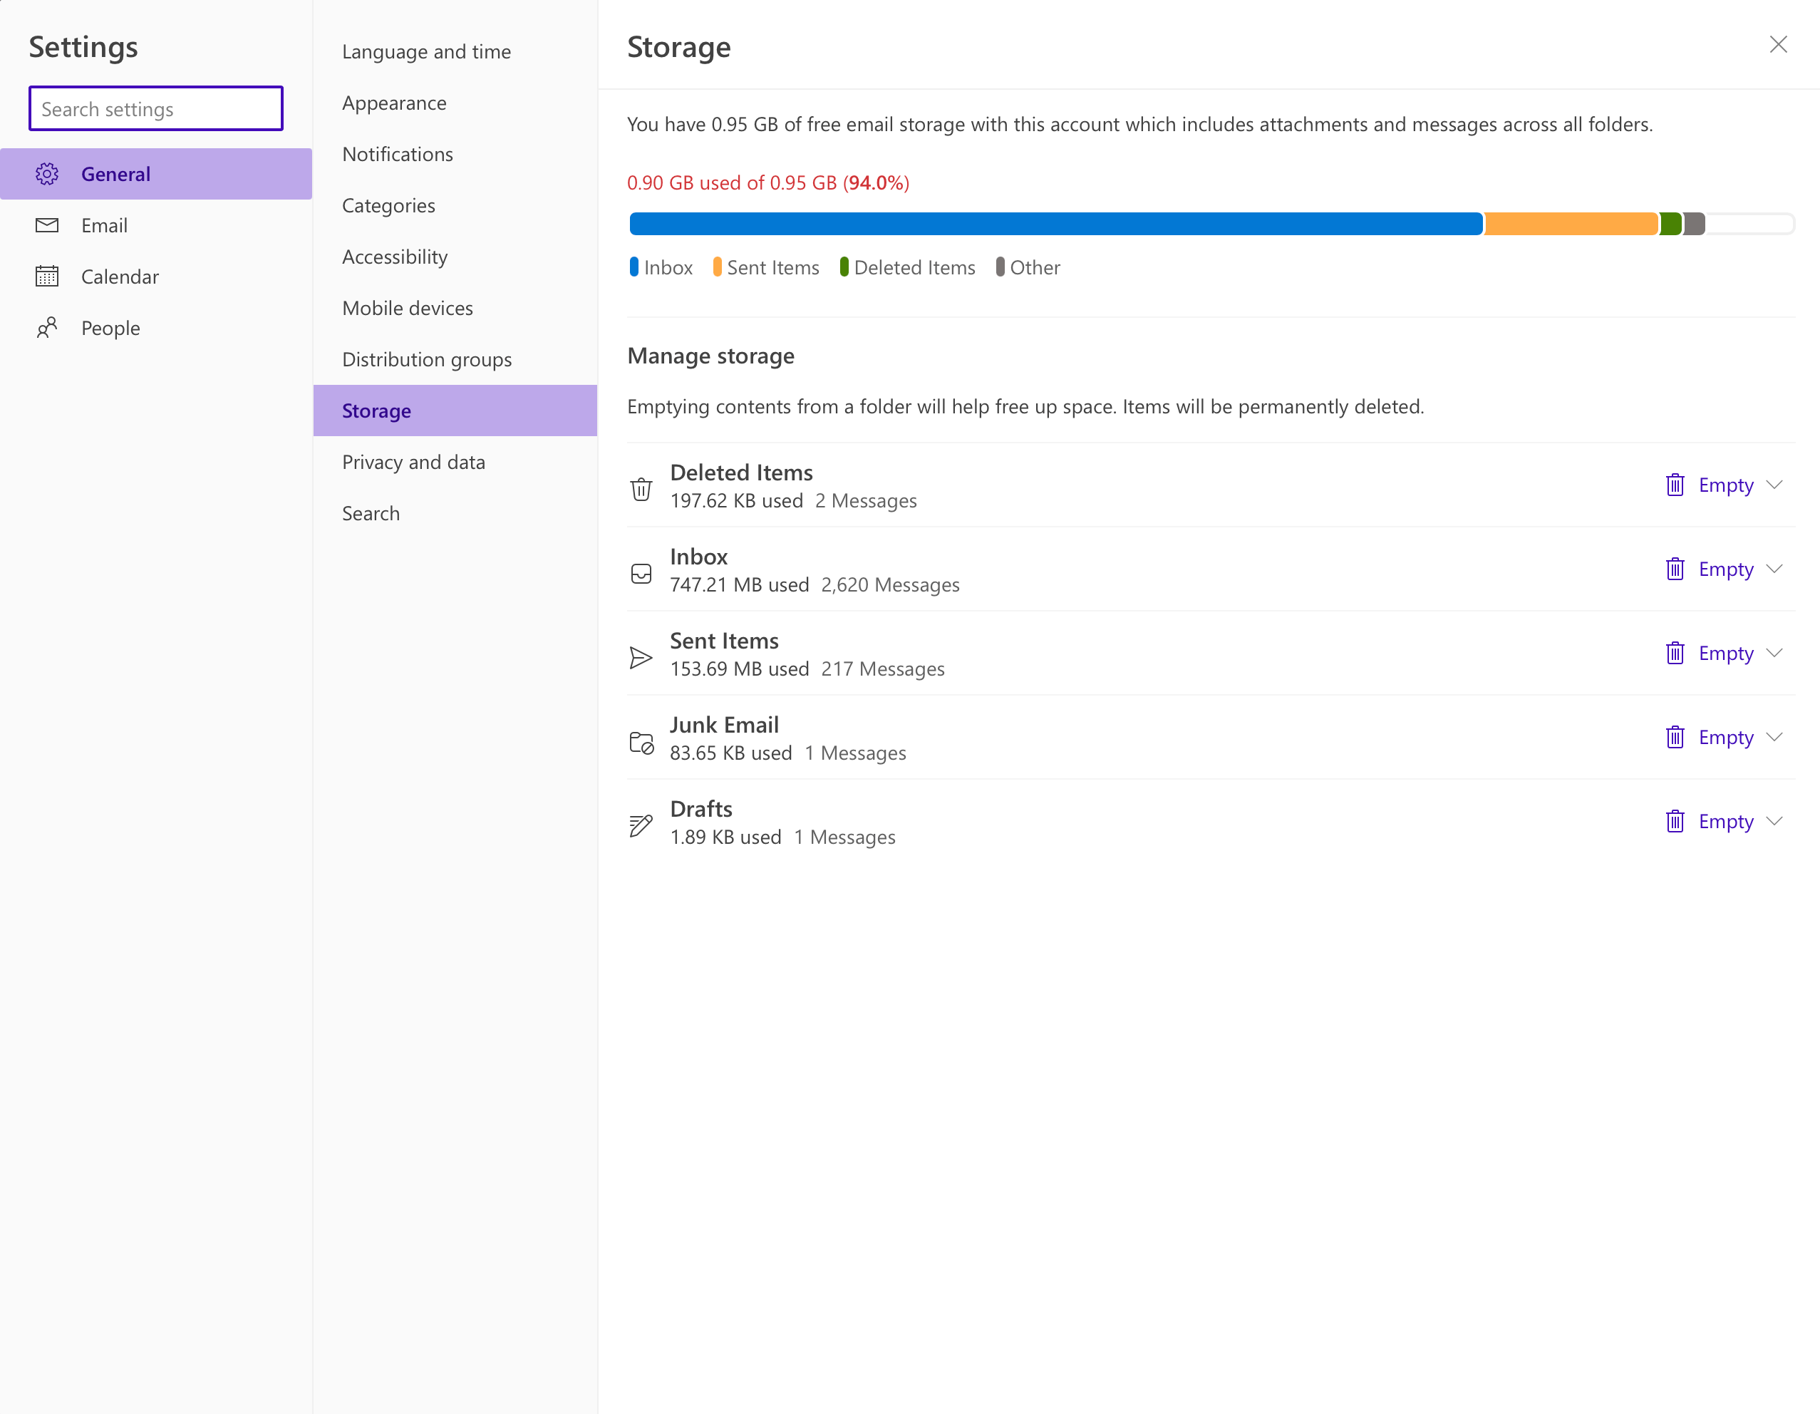Viewport: 1820px width, 1414px height.
Task: Empty the Inbox folder
Action: pyautogui.click(x=1726, y=569)
